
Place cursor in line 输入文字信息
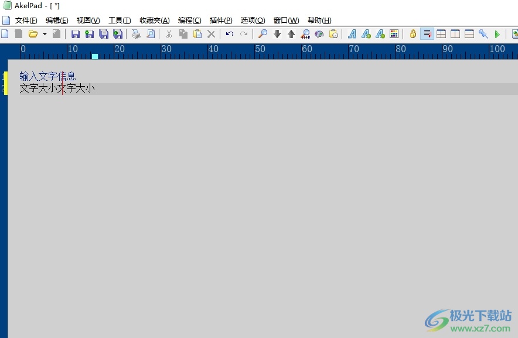point(47,76)
